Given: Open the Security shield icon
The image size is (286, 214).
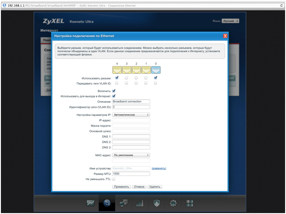Looking at the screenshot, I should point(156,203).
